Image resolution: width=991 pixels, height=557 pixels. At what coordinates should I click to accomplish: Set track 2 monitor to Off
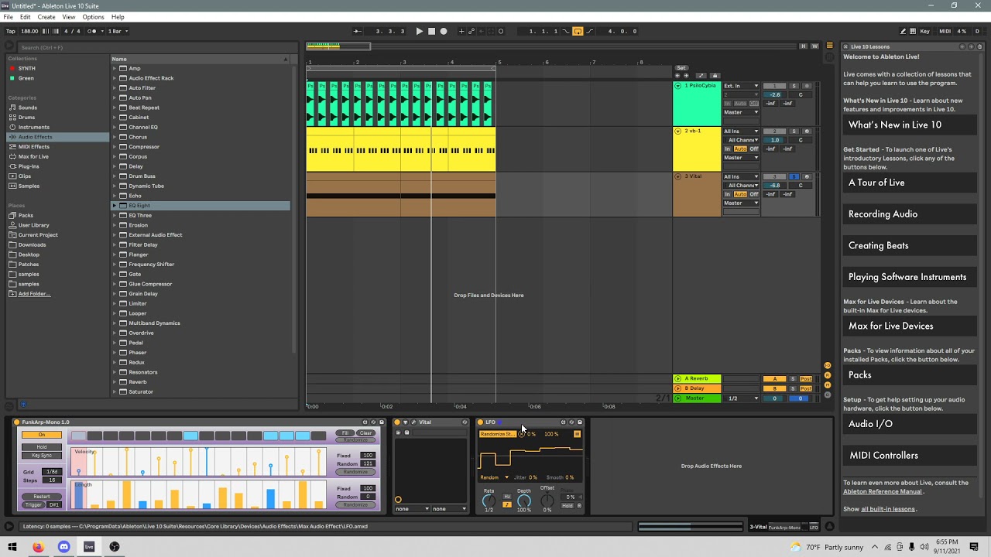(754, 149)
